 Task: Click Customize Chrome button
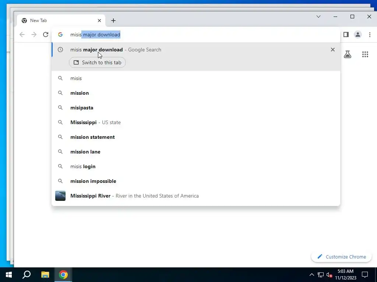tap(341, 257)
